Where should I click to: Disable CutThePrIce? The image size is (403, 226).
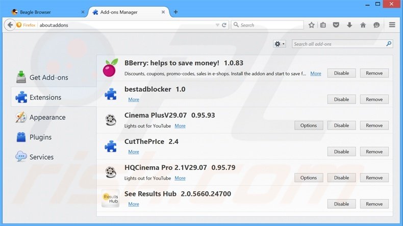click(x=341, y=152)
